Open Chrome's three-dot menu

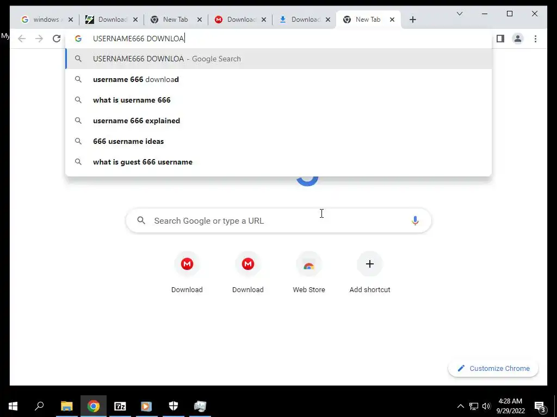[535, 39]
